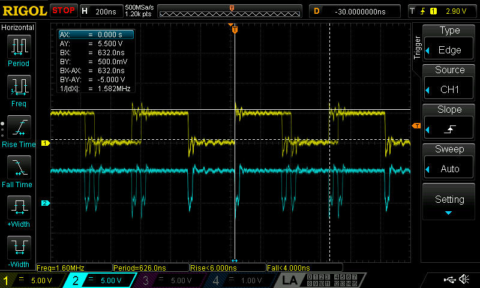Screen dimensions: 480x288
Task: Select the Period measurement icon
Action: click(19, 47)
